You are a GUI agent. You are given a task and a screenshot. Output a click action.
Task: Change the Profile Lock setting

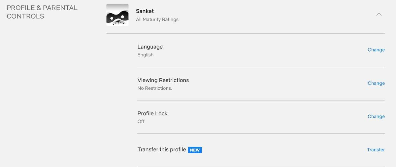(376, 117)
